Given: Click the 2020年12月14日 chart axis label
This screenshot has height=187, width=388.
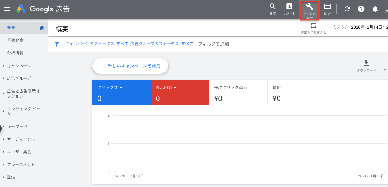Looking at the screenshot, I should (130, 176).
